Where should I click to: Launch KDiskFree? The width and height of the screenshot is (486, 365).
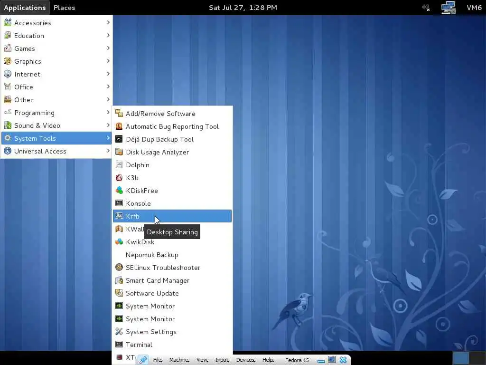coord(172,191)
